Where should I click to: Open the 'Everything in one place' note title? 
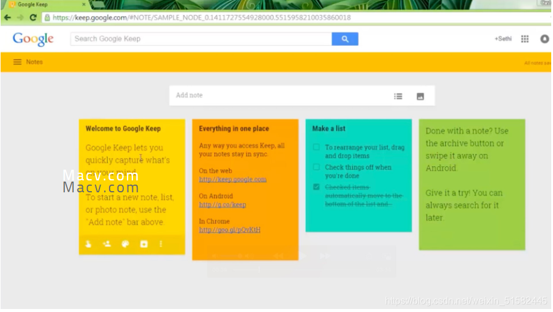[234, 129]
